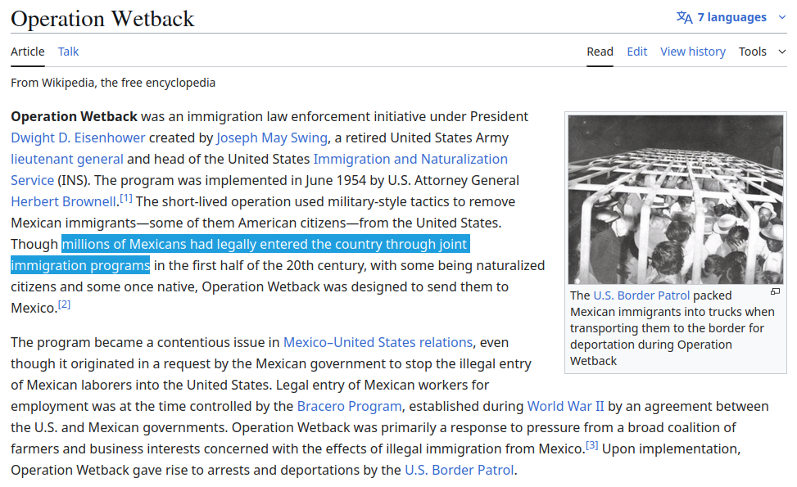The image size is (797, 487).
Task: Follow U.S. Border Patrol link in last paragraph
Action: 459,471
